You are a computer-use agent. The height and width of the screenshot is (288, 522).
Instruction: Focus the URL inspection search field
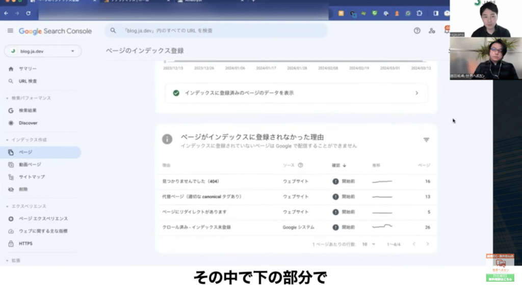(216, 31)
